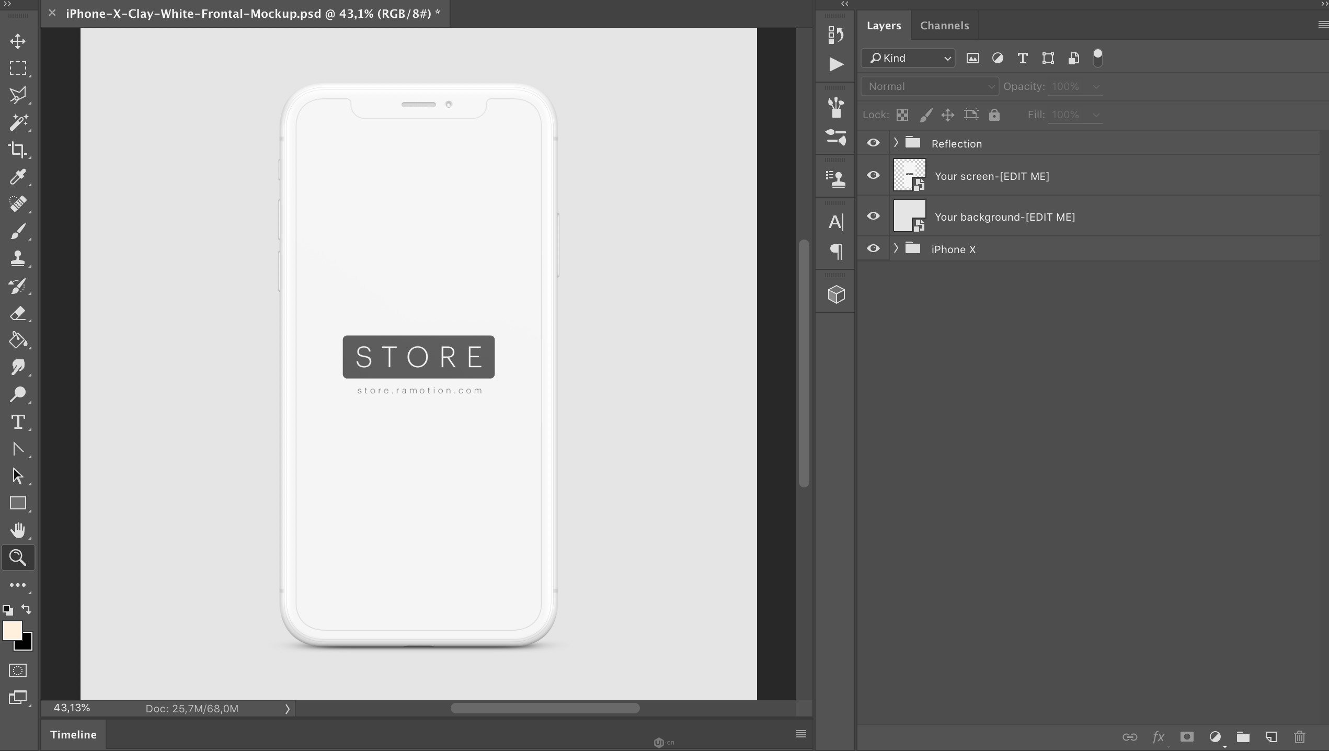
Task: Select the Type tool
Action: [18, 422]
